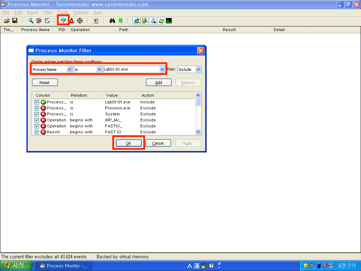Viewport: 361px width, 271px height.
Task: Click the Save floppy disk toolbar icon
Action: click(x=15, y=21)
